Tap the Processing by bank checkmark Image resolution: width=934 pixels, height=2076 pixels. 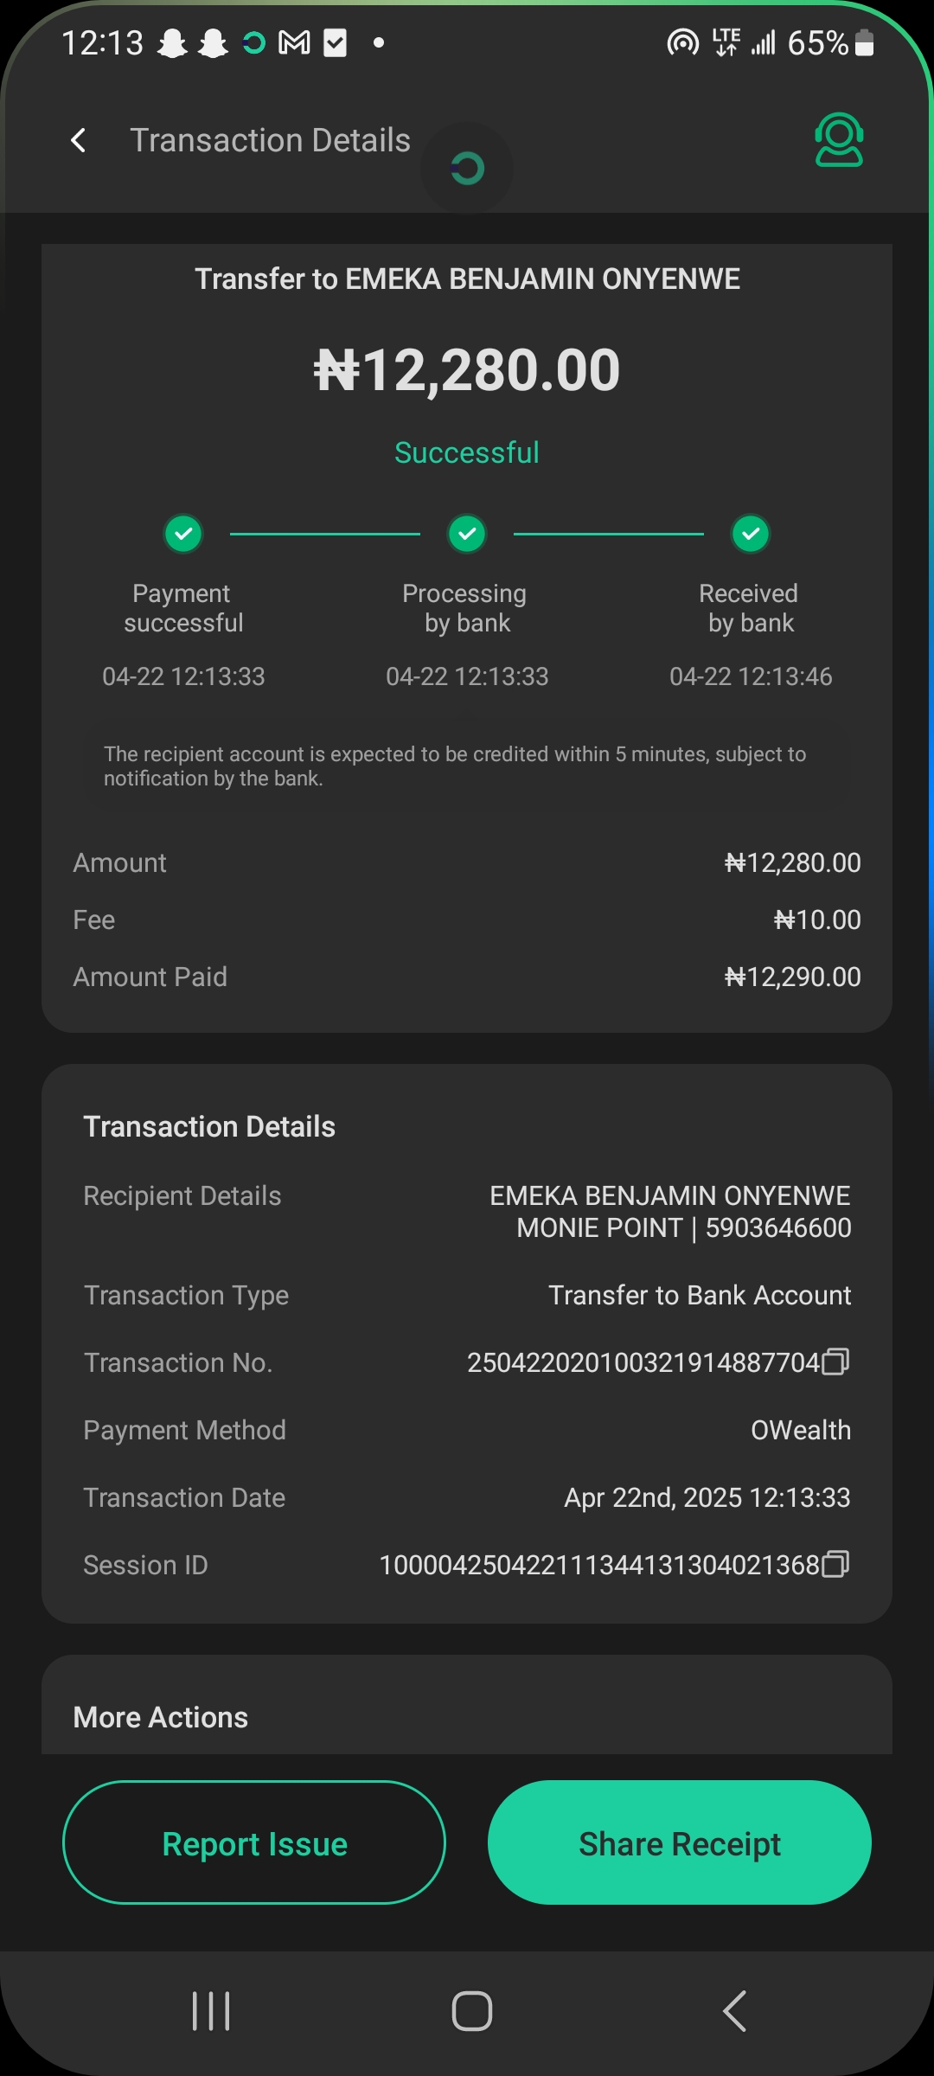click(467, 534)
